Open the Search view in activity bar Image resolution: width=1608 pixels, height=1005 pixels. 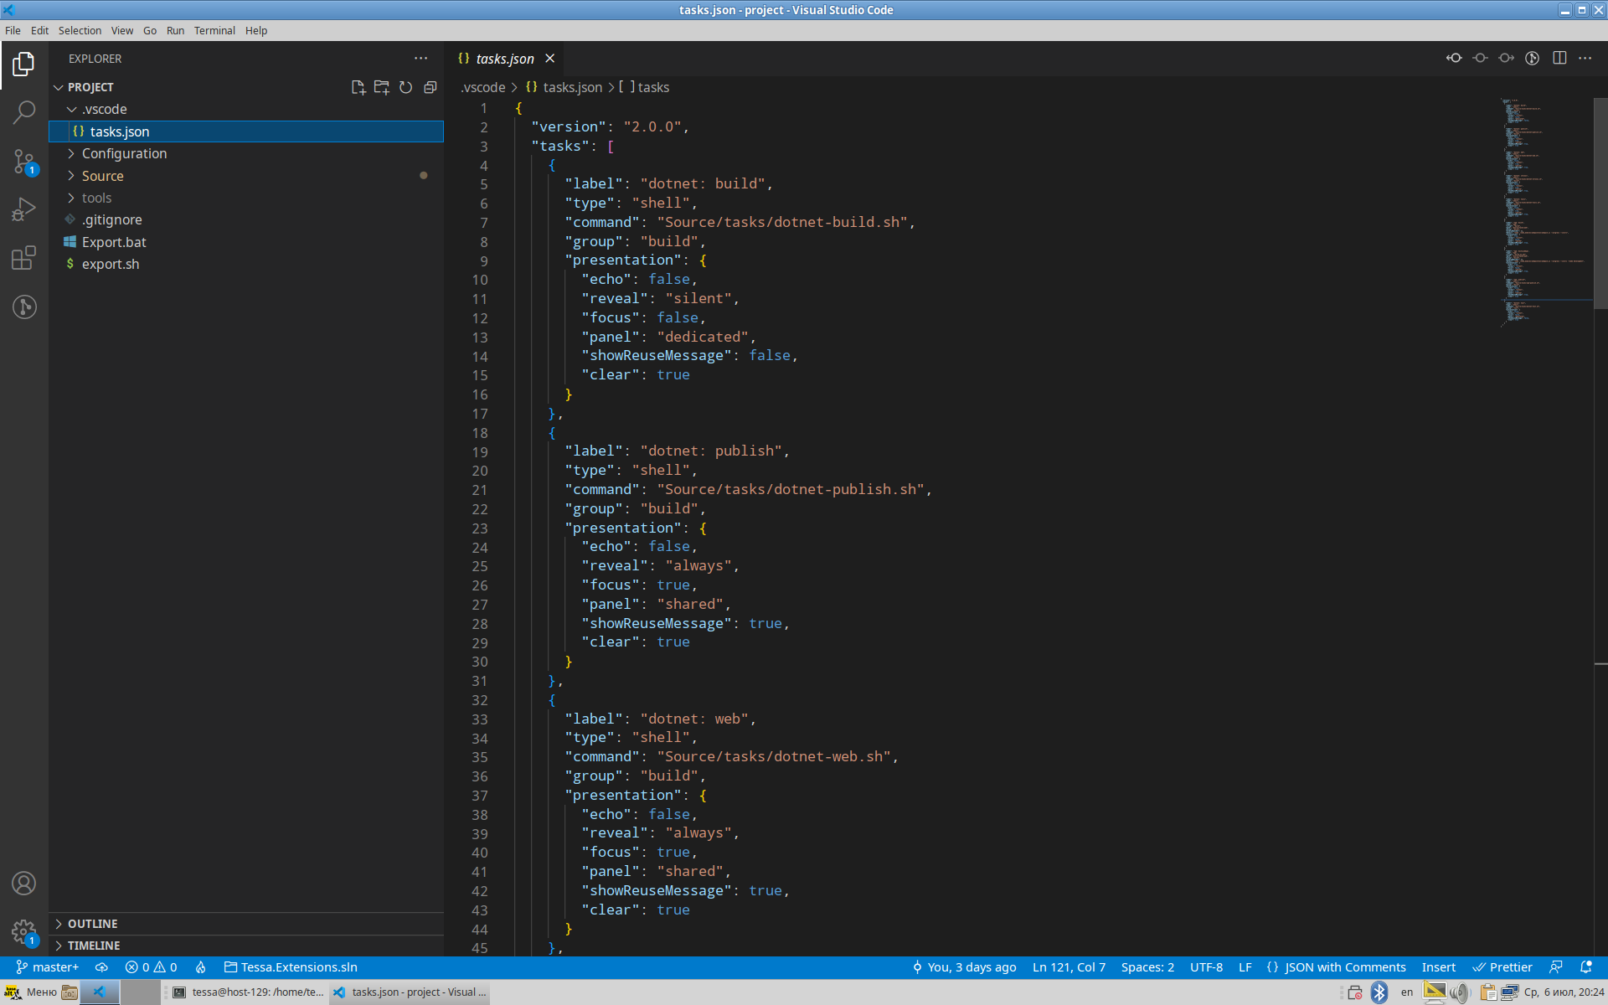coord(24,112)
